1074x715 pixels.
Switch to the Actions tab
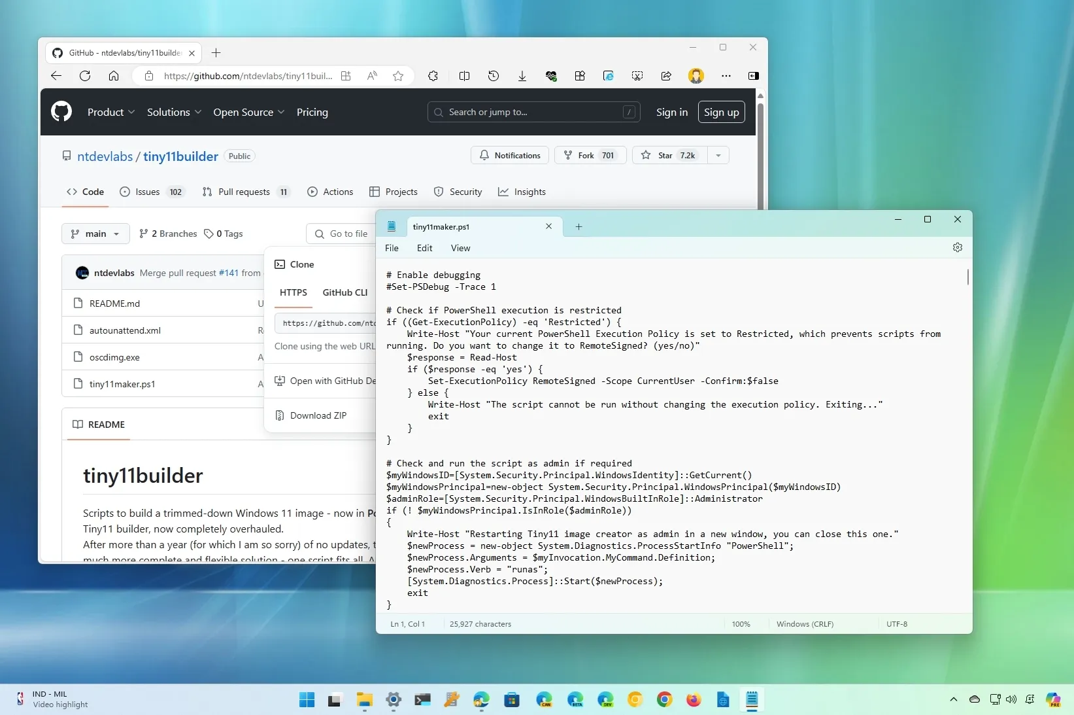(x=330, y=192)
